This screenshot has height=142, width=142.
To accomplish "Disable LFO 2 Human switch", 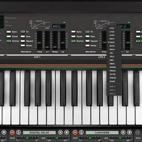I will coord(73,41).
